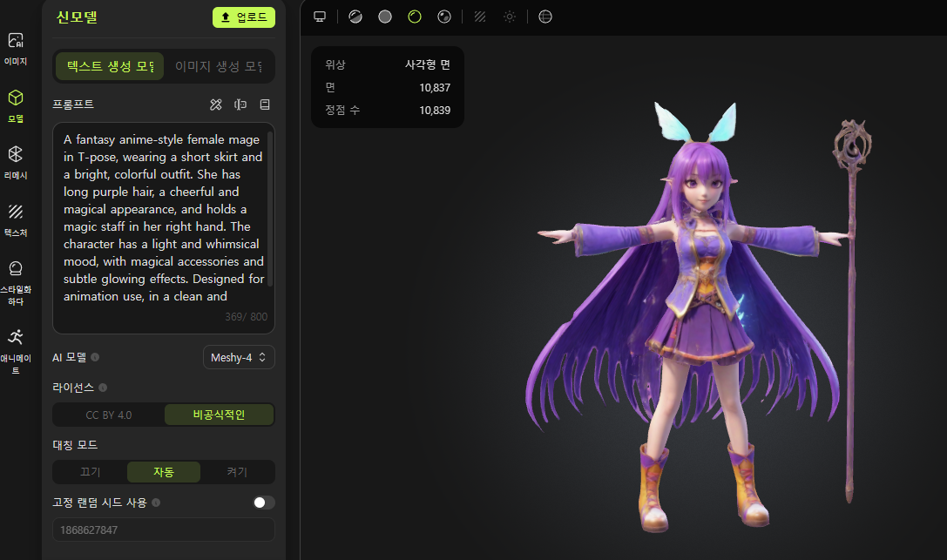Viewport: 947px width, 560px height.
Task: Open the 스타일화하다 stylize tool
Action: 16,277
